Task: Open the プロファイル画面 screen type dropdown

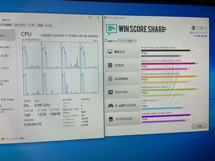Action: 127,41
